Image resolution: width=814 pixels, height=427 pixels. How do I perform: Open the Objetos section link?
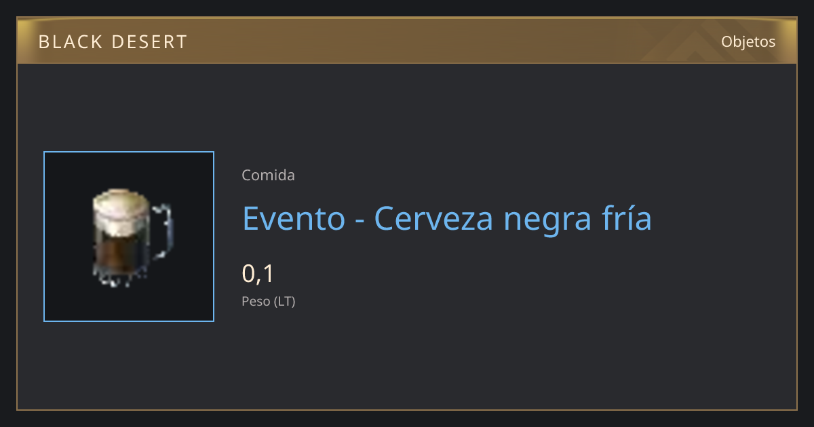click(x=748, y=41)
